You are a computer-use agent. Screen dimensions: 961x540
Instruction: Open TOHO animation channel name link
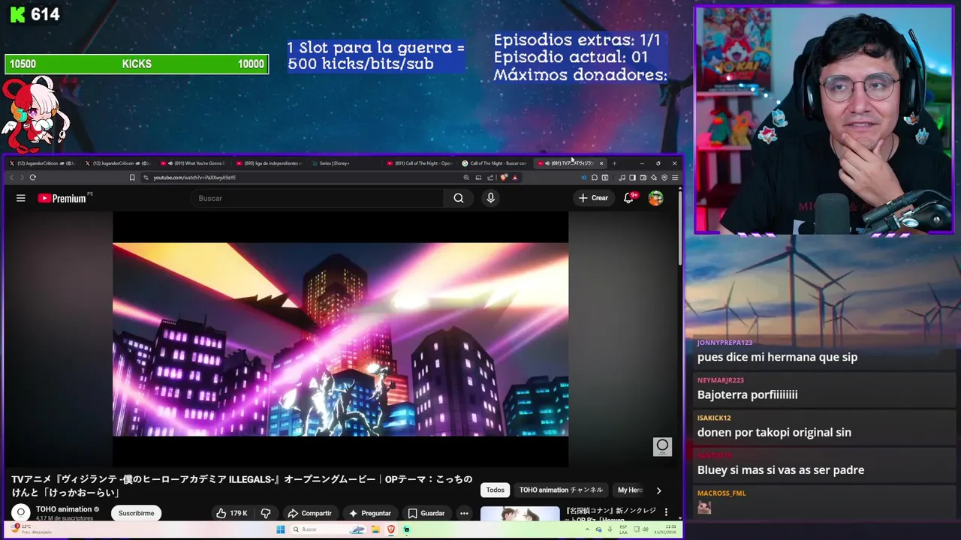point(63,509)
